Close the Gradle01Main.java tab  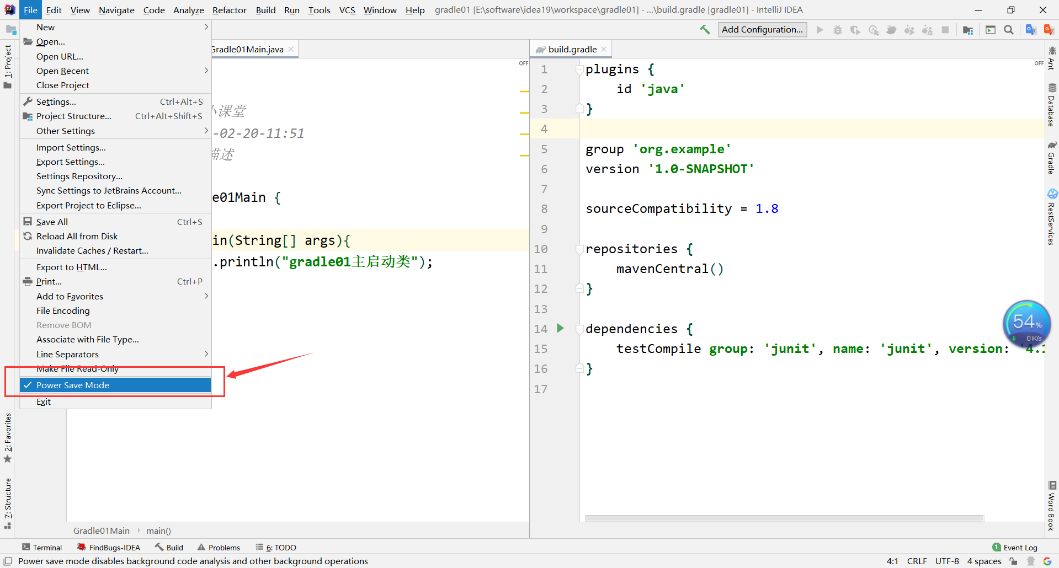(291, 49)
